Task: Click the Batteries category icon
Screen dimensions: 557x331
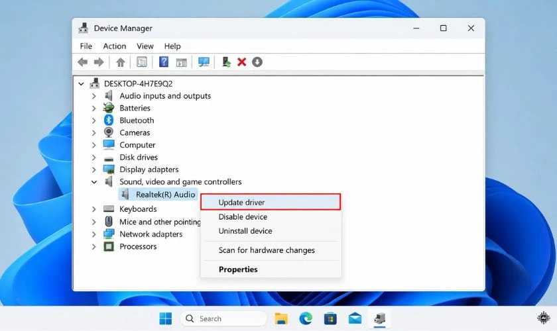Action: tap(109, 107)
